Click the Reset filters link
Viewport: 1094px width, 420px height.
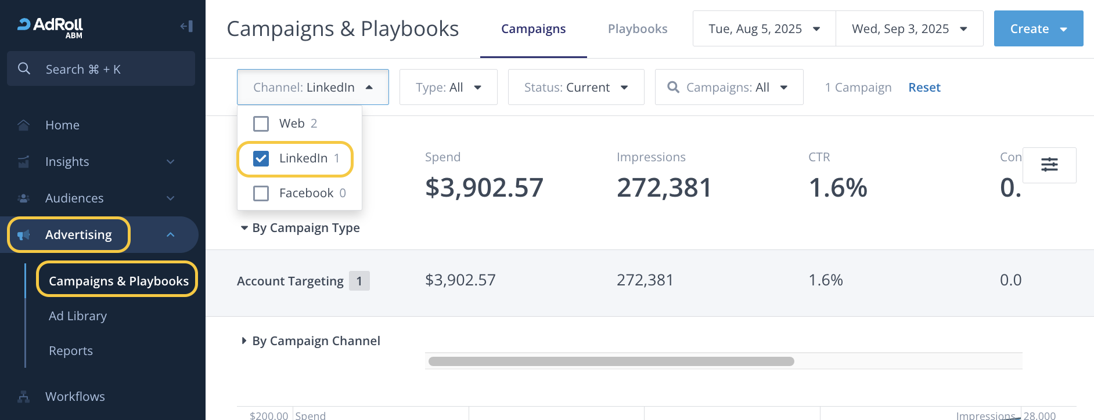pyautogui.click(x=924, y=87)
